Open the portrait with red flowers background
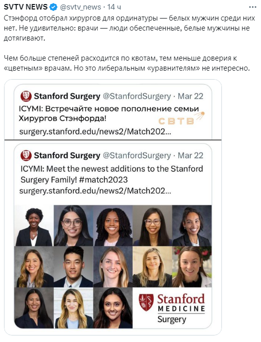The width and height of the screenshot is (261, 342). pos(192,267)
